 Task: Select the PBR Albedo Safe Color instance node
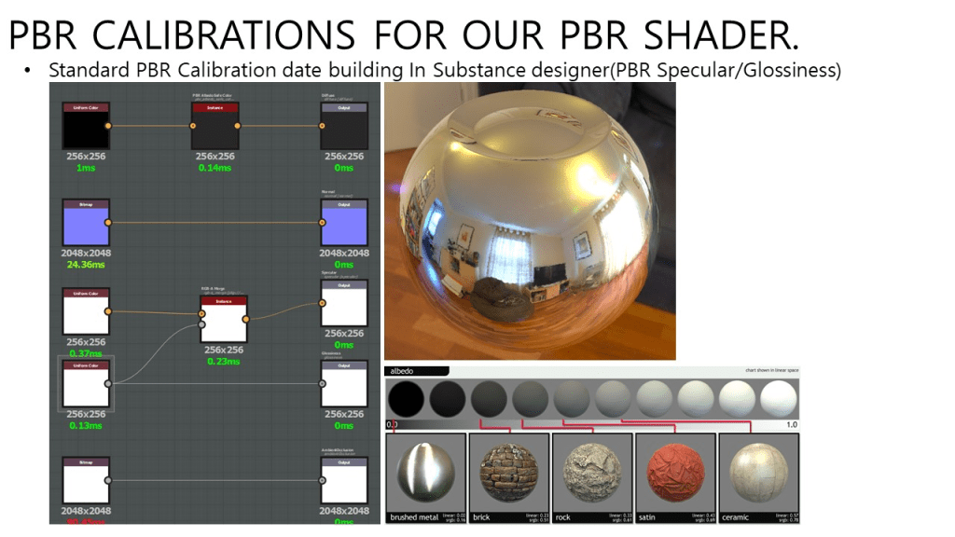click(x=215, y=126)
